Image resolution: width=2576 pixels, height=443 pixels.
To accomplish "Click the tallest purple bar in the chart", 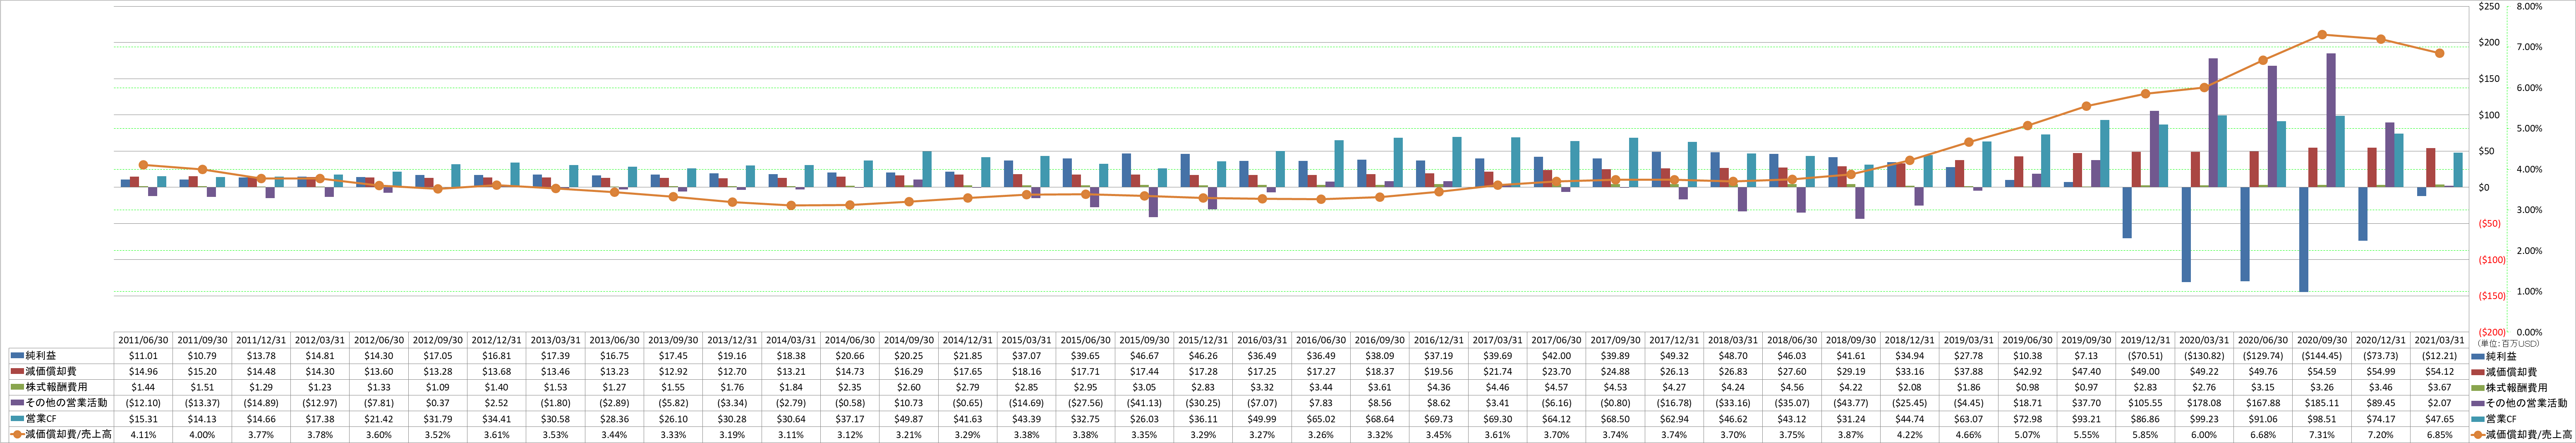I will pos(2331,120).
